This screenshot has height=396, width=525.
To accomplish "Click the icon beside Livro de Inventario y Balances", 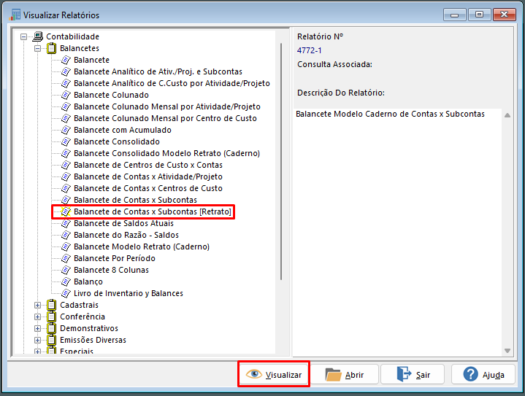I will click(66, 293).
